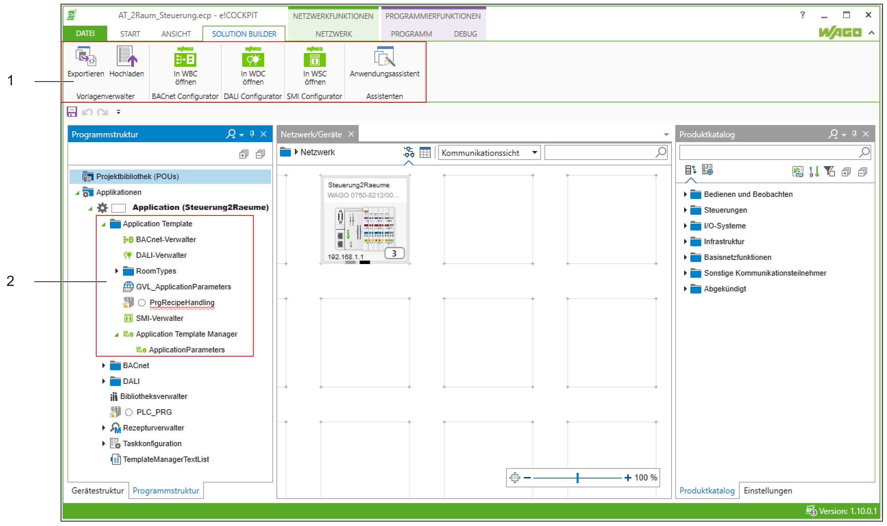Click search magnifier in Netzwerk/Geräte field
The image size is (887, 526).
point(661,152)
